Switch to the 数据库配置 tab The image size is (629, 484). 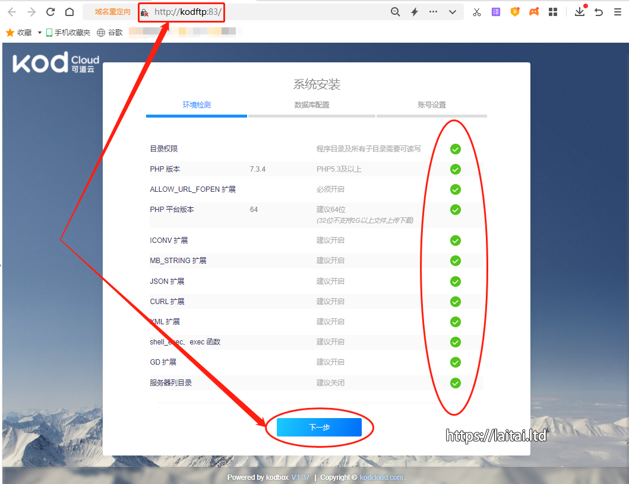312,105
